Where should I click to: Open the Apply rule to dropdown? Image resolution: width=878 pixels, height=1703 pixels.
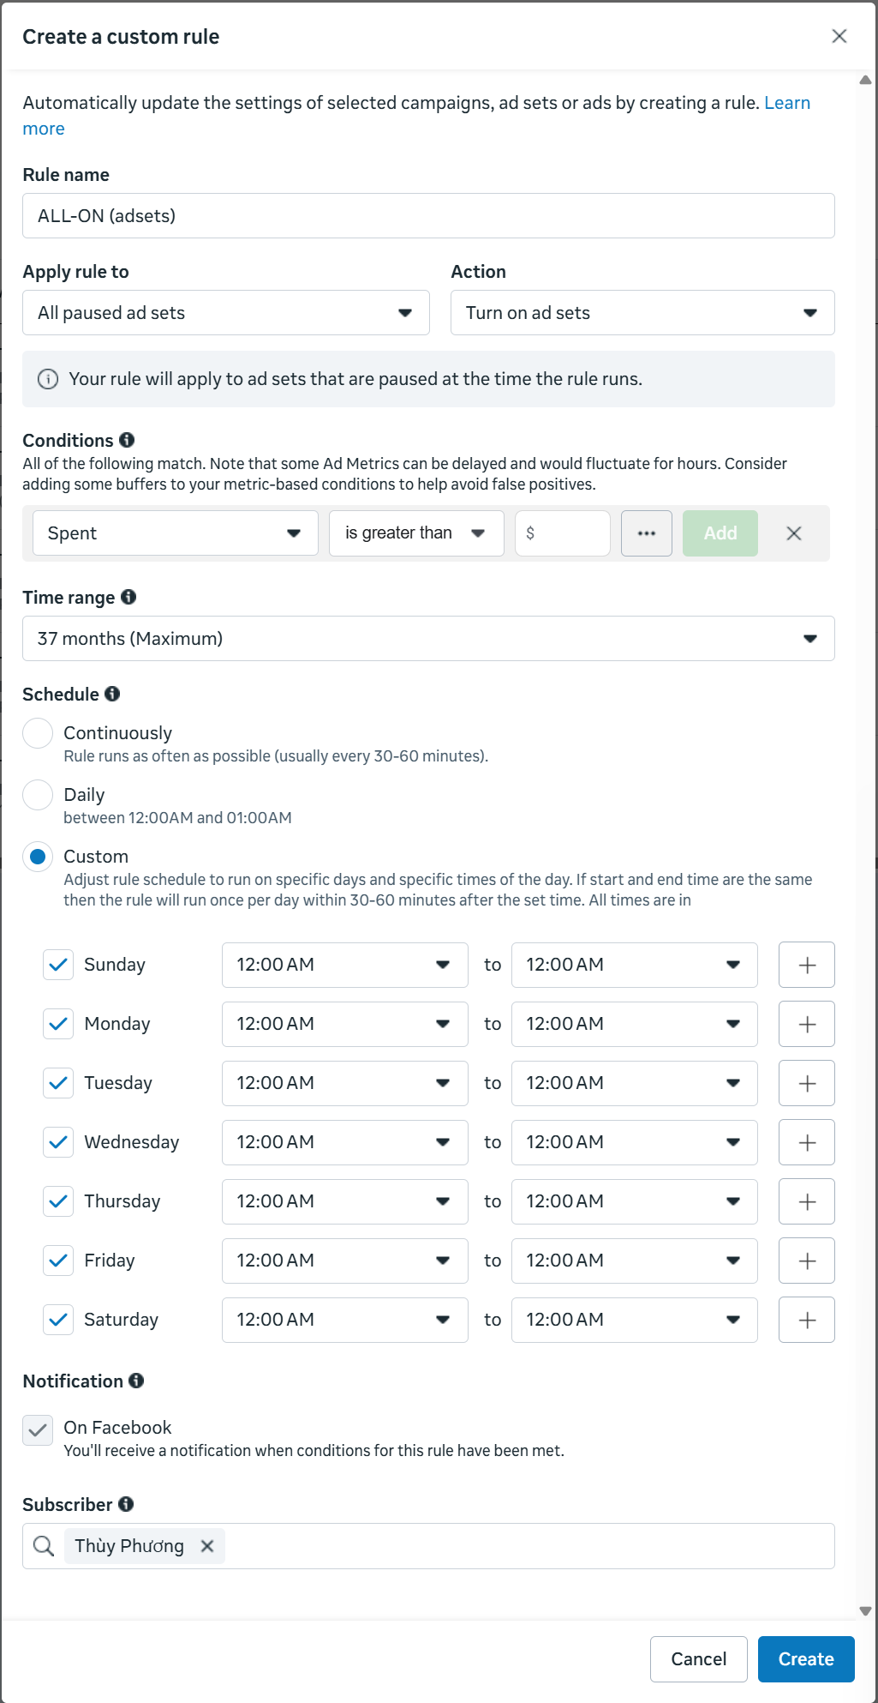[225, 313]
